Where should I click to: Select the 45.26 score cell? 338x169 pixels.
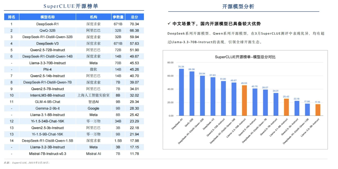point(134,70)
